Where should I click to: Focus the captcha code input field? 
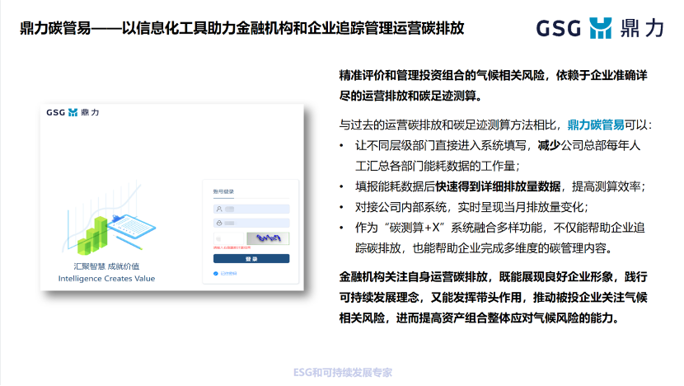(x=228, y=238)
